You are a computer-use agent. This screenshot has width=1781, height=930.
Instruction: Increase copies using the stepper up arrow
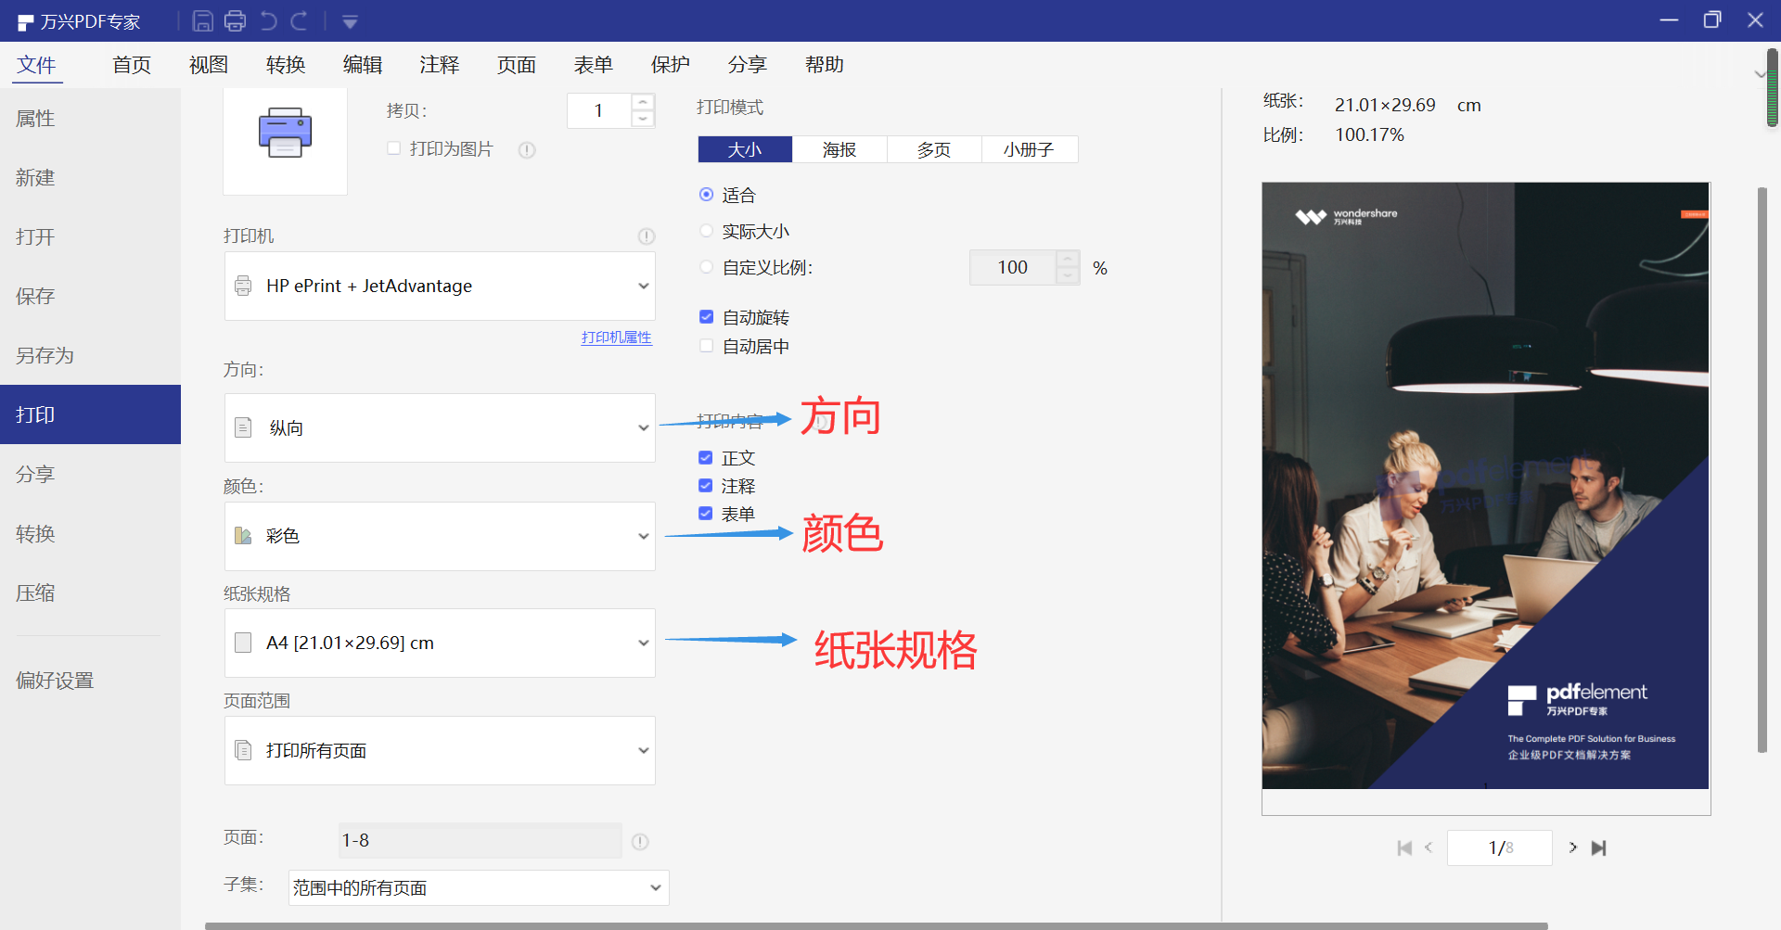(642, 102)
